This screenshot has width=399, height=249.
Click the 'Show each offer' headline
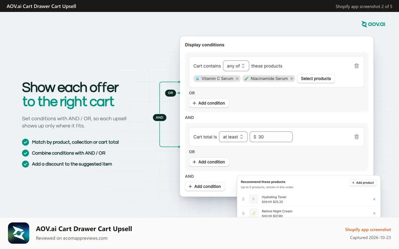coord(70,88)
